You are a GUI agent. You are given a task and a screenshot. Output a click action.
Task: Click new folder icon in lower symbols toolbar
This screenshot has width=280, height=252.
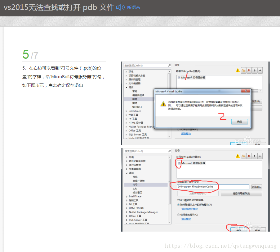pyautogui.click(x=243, y=156)
